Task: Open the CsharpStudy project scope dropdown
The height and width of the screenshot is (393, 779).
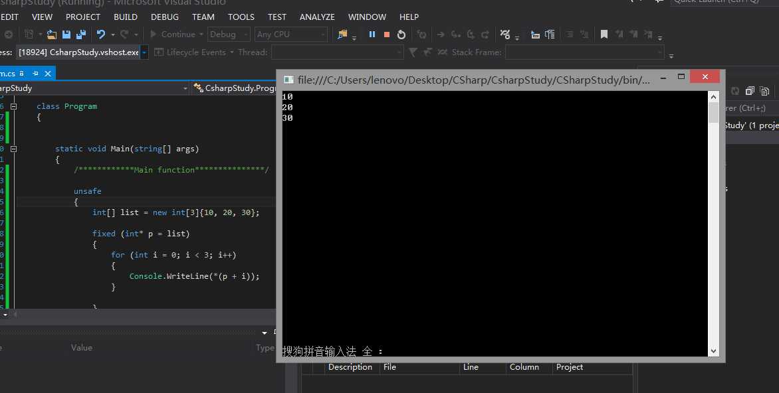Action: point(94,88)
